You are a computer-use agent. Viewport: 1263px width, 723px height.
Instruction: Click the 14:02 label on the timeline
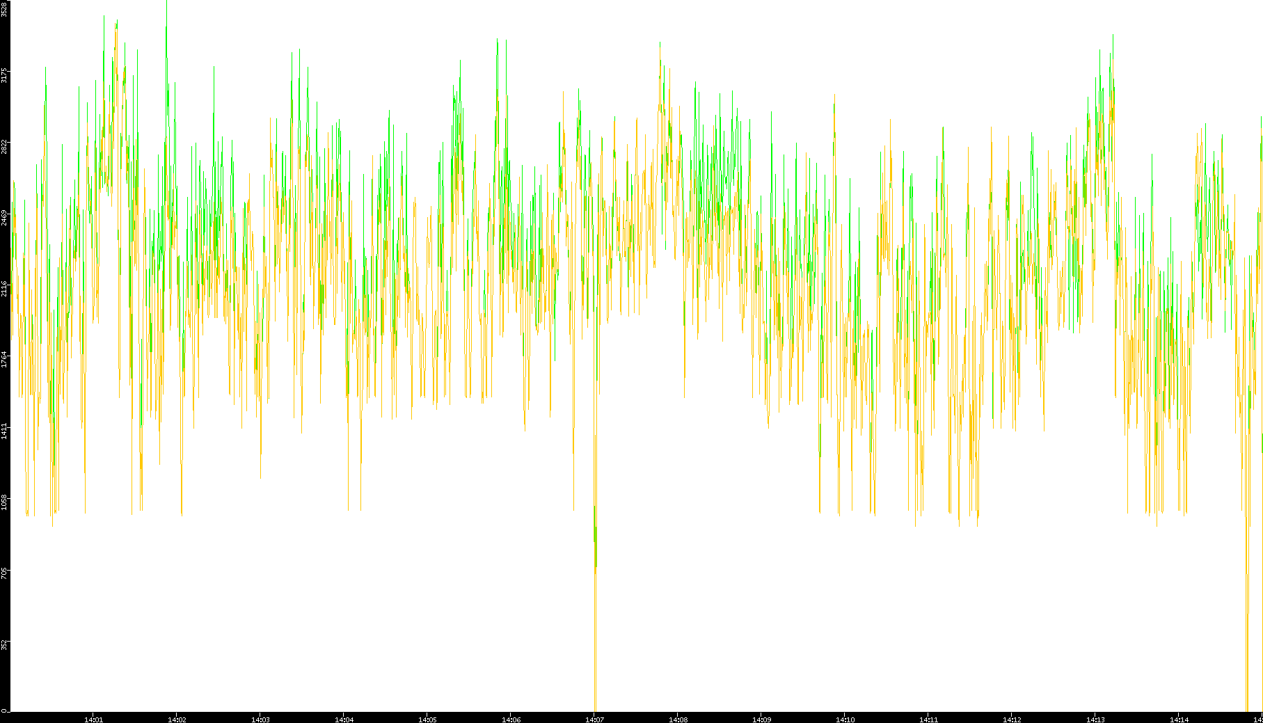pos(177,719)
